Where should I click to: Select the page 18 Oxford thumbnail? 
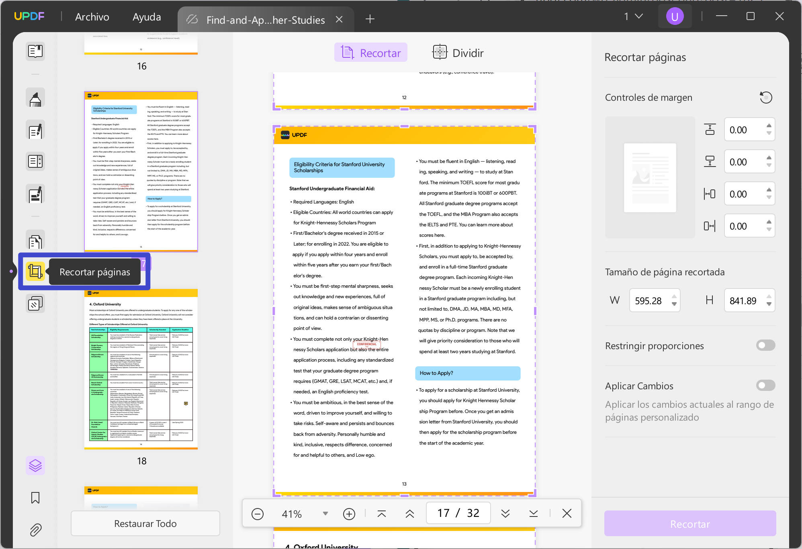click(141, 368)
